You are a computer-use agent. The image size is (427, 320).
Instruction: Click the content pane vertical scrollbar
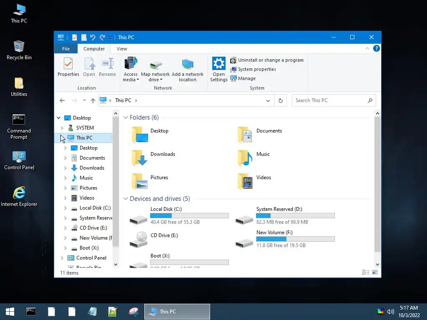[377, 185]
